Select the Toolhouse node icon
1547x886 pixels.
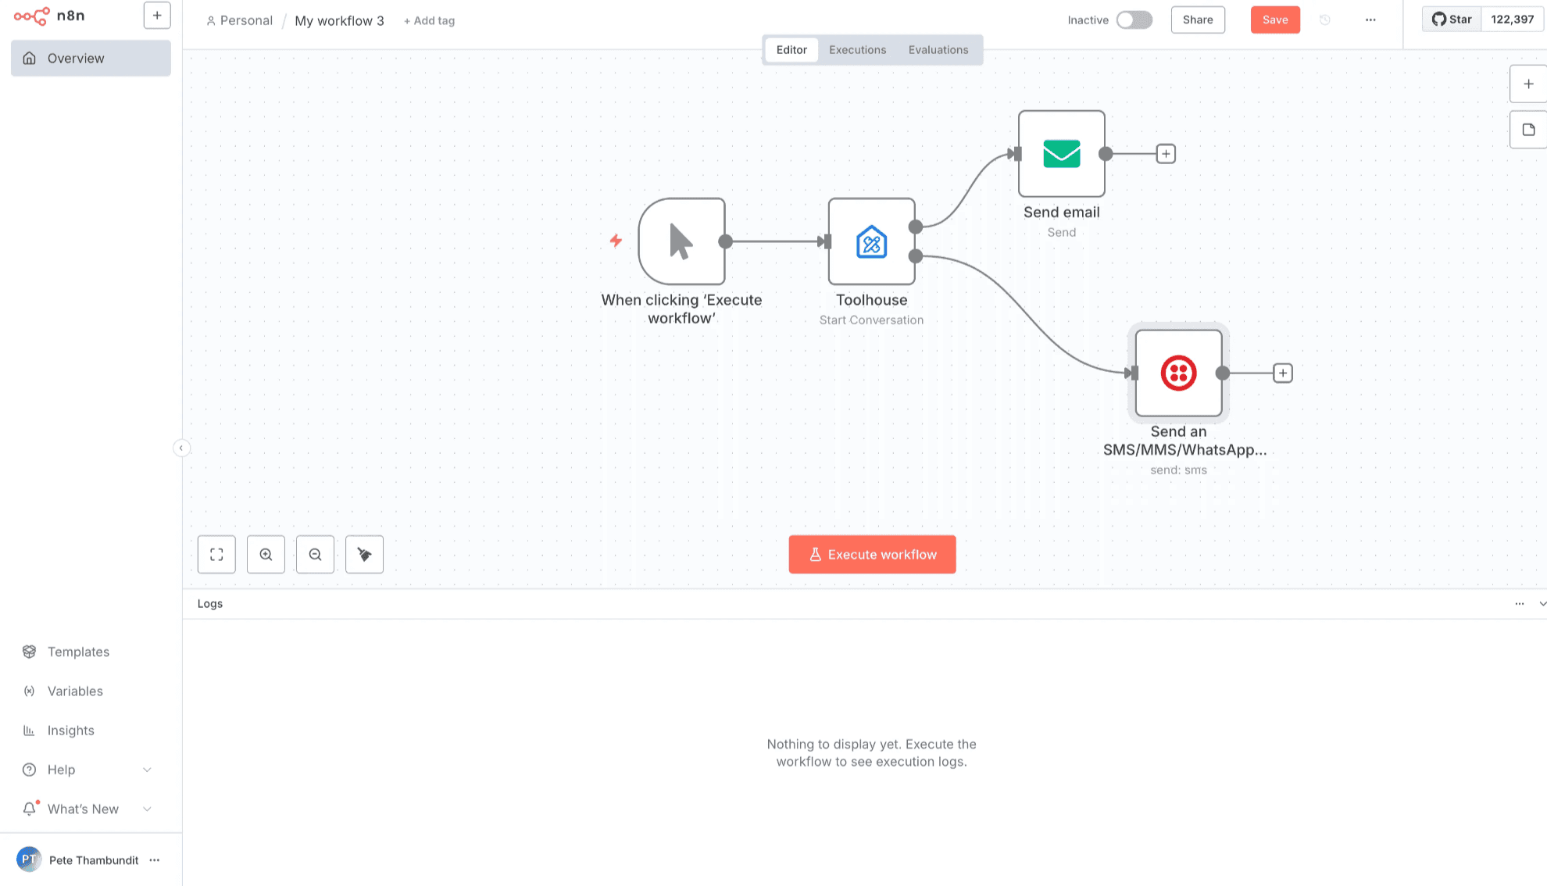click(871, 241)
